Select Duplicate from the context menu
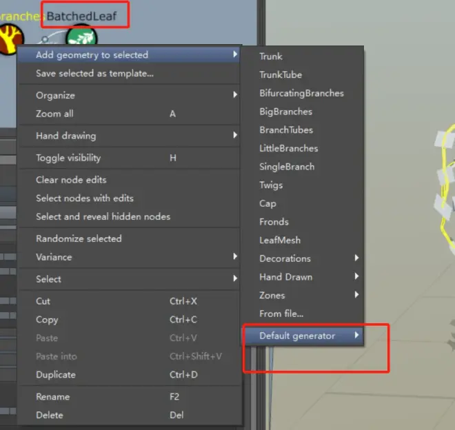The height and width of the screenshot is (430, 455). 56,375
